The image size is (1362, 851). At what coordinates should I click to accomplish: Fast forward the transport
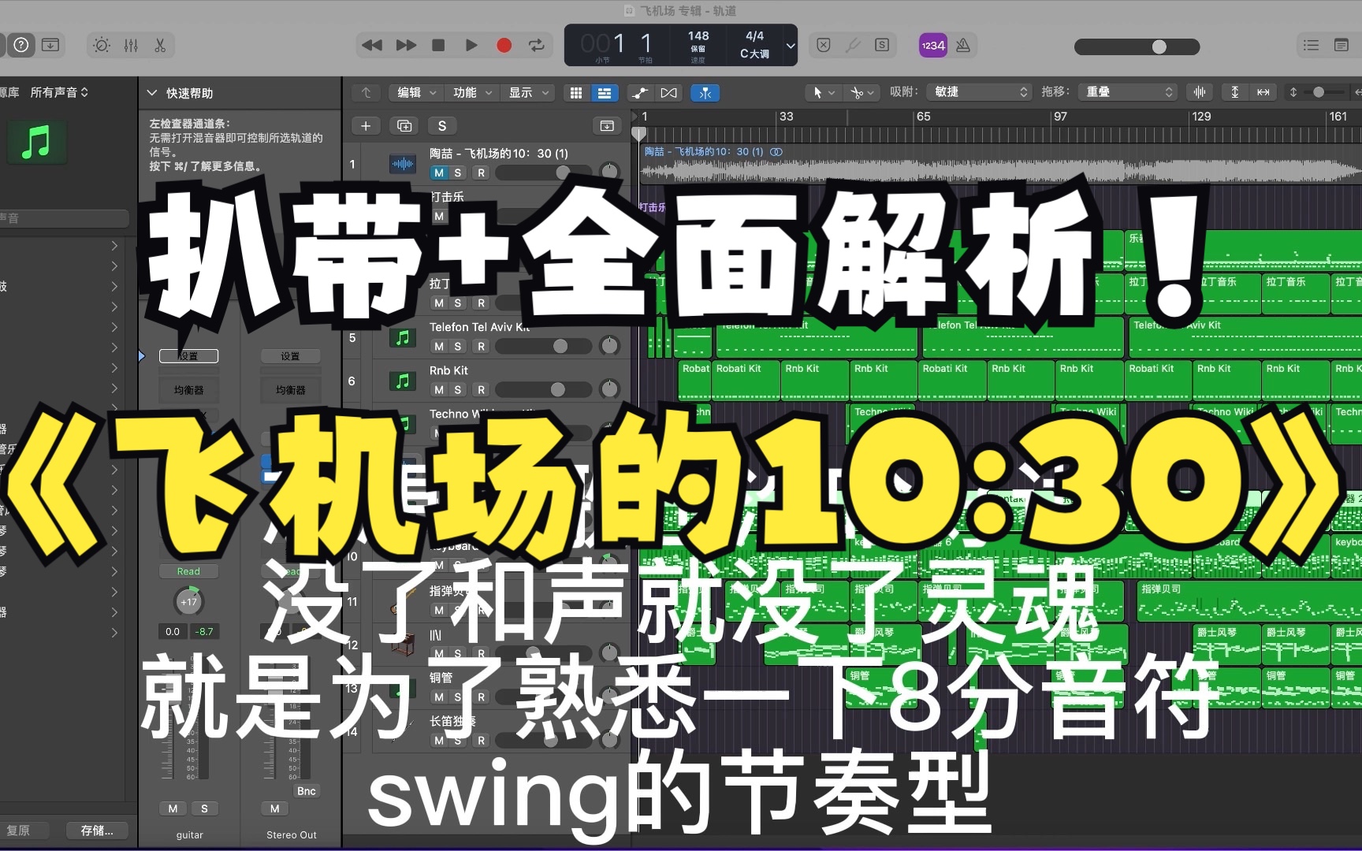pos(406,45)
